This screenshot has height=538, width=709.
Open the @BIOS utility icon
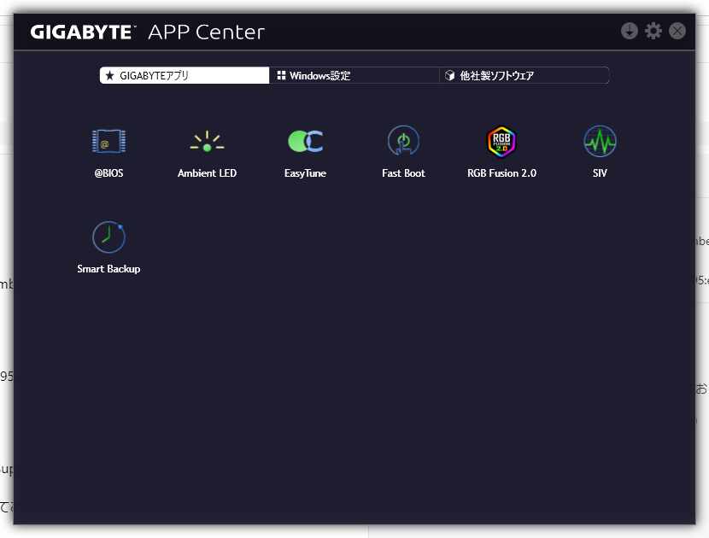[108, 142]
